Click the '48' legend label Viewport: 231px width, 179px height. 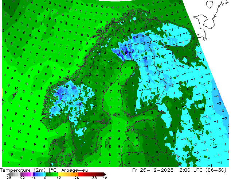pyautogui.click(x=105, y=178)
